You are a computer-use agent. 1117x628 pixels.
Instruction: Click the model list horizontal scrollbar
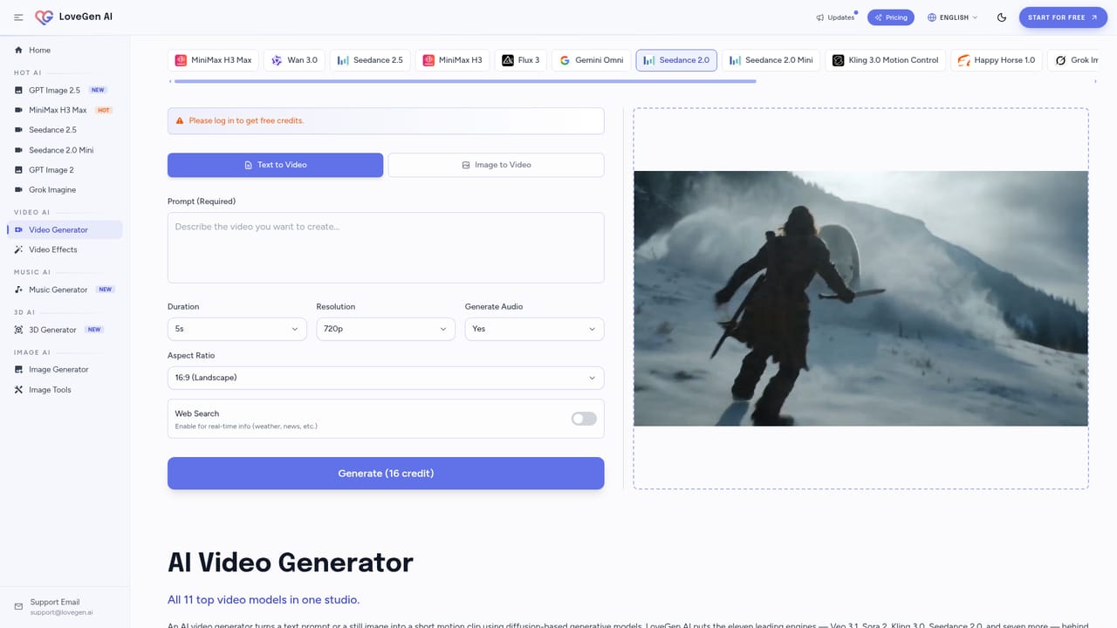(x=465, y=81)
